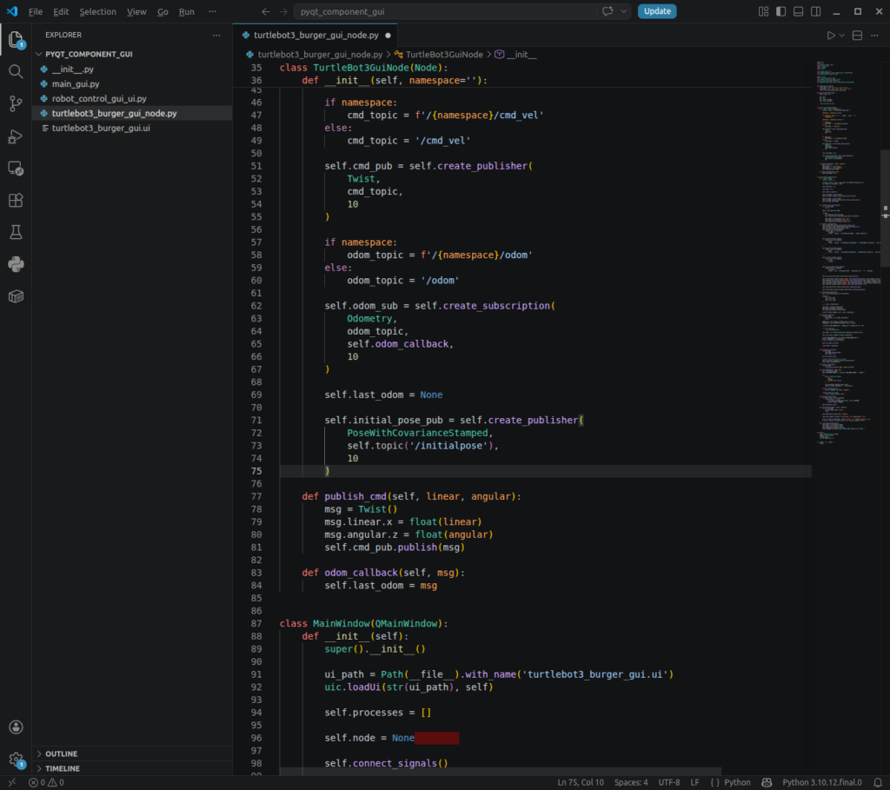The image size is (890, 790).
Task: Go forward with the right arrow
Action: (x=282, y=11)
